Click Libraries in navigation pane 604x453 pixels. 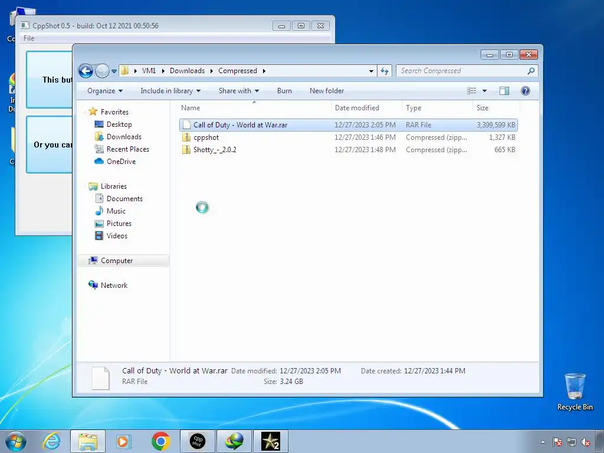(x=113, y=186)
